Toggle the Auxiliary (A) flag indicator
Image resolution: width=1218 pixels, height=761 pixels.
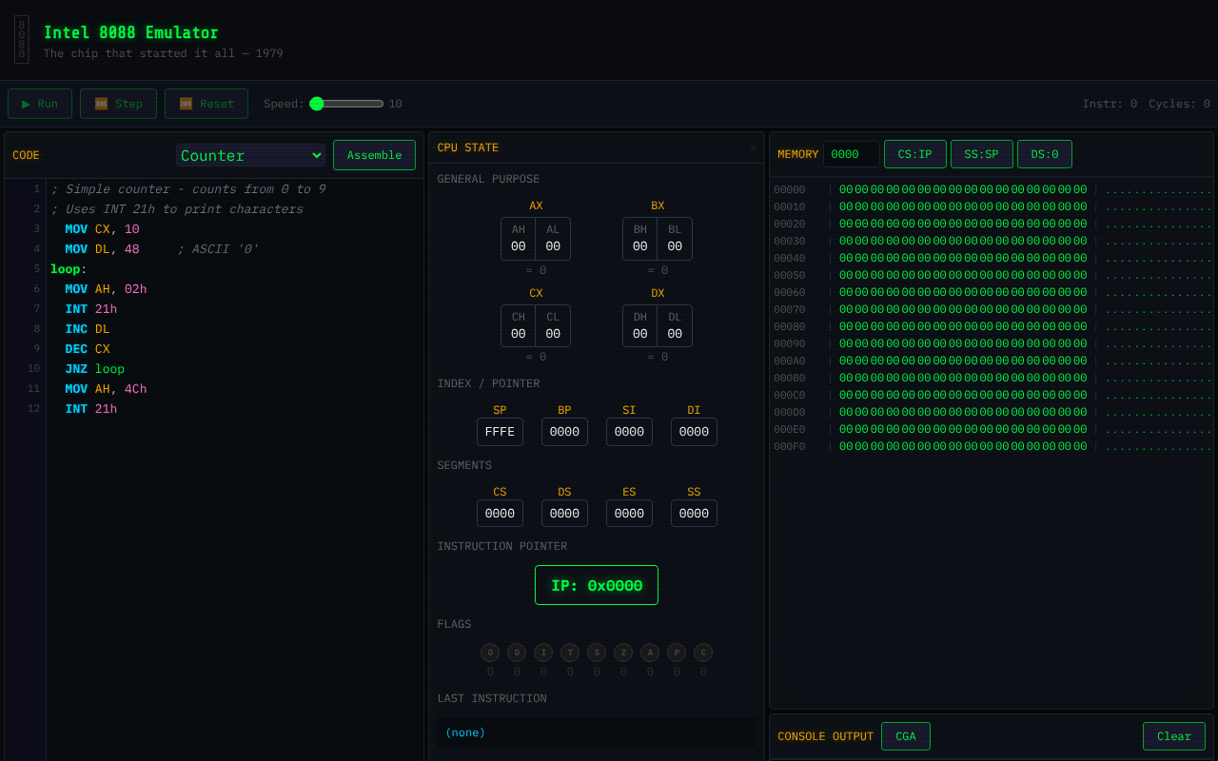click(650, 653)
